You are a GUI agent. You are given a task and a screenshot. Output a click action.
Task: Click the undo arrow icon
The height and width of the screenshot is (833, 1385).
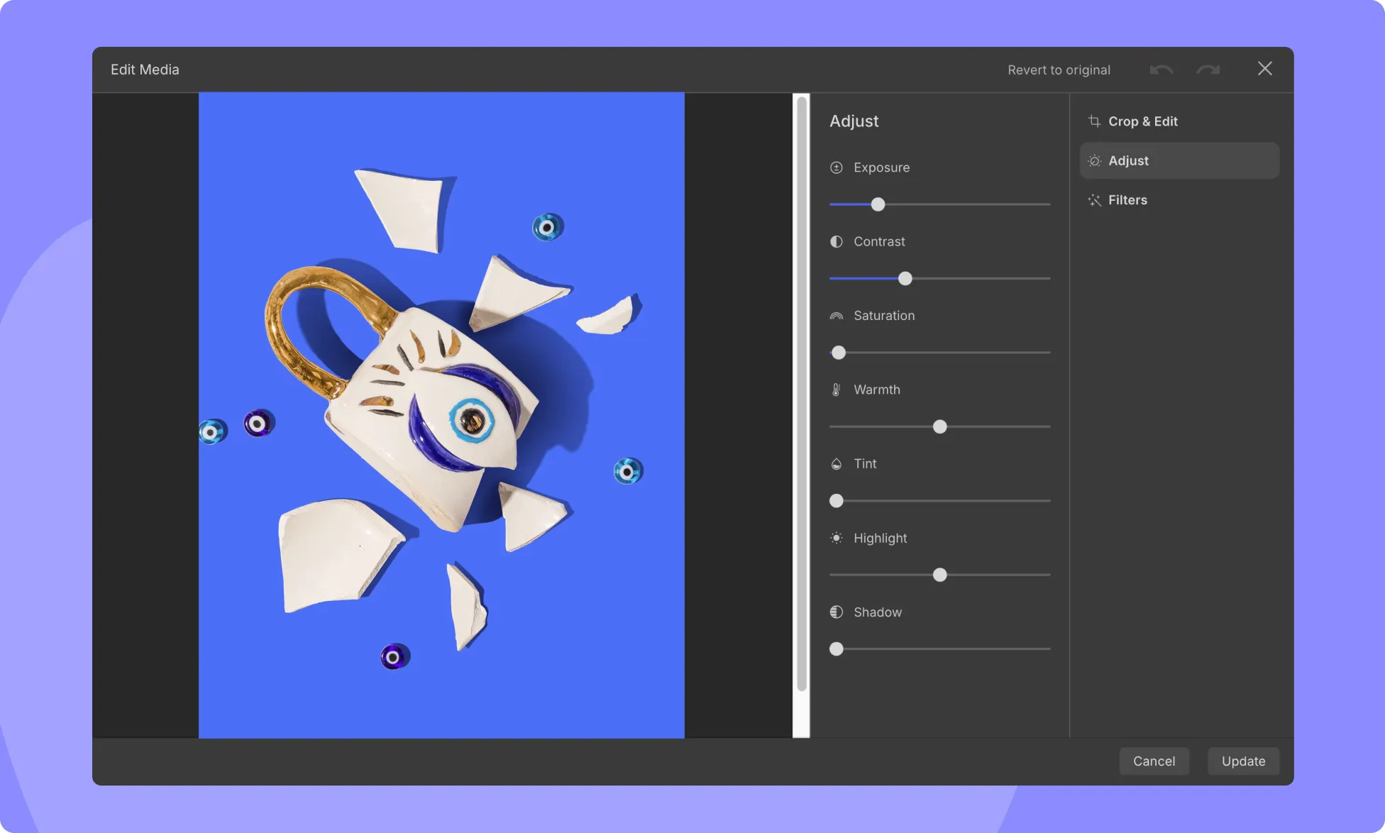[x=1161, y=70]
